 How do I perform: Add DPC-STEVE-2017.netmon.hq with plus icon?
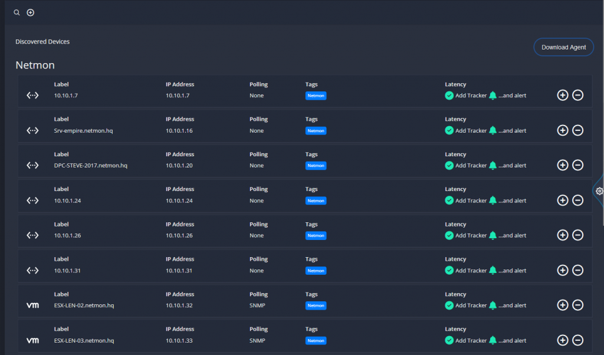click(562, 165)
